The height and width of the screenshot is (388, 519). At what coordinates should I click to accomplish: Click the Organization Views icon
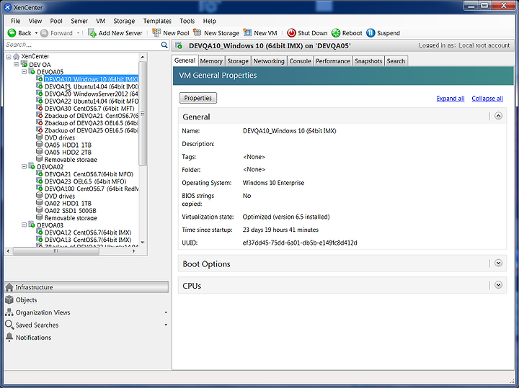(9, 312)
